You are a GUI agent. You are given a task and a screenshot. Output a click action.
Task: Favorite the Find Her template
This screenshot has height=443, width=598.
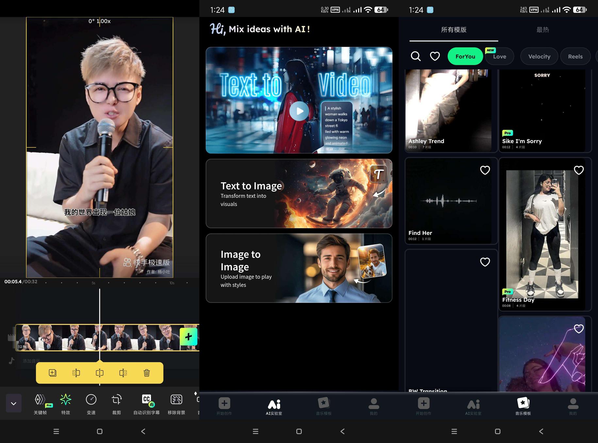coord(485,170)
